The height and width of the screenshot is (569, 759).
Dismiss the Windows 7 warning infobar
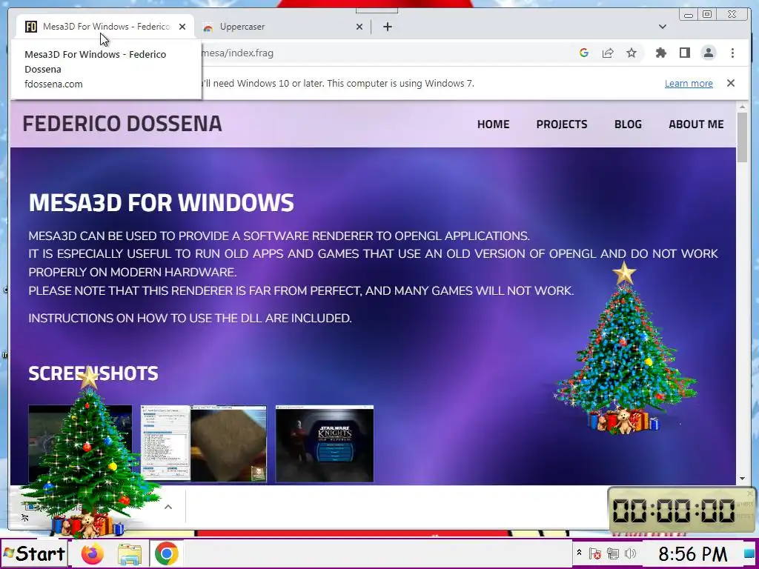[730, 83]
